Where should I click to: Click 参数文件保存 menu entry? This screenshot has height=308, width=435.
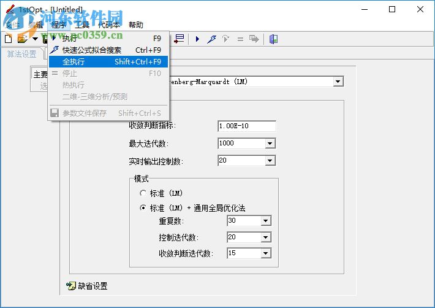(x=108, y=113)
